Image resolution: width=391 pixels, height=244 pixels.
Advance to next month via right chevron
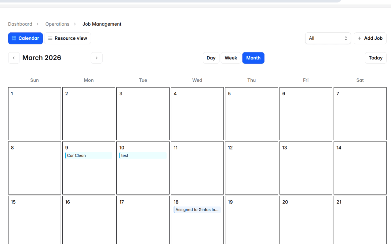point(97,58)
